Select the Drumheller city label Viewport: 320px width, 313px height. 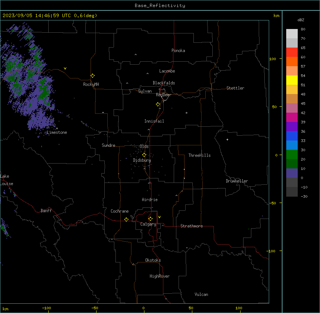[x=237, y=181]
